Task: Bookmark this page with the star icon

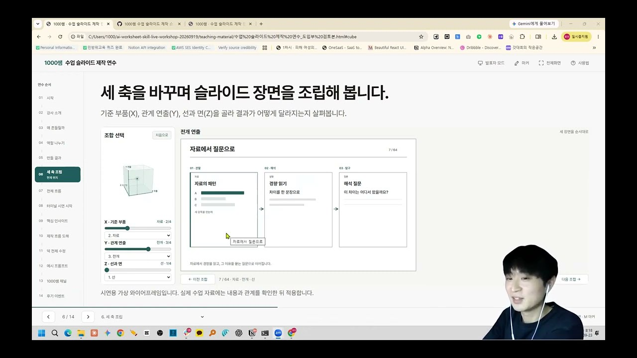Action: tap(421, 37)
